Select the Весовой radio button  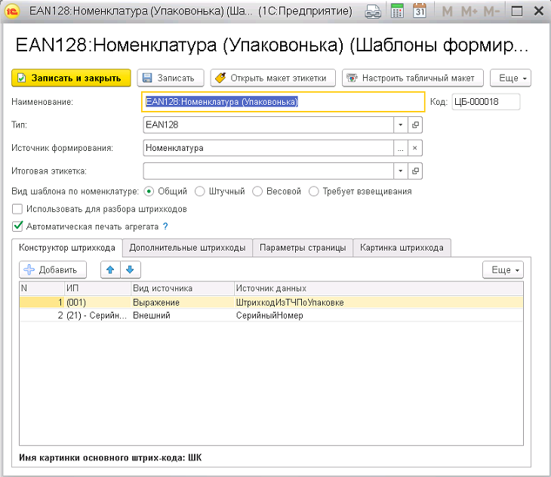pos(257,192)
